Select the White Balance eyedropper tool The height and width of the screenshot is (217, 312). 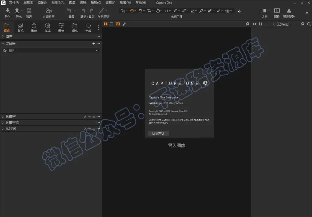[x=201, y=11]
